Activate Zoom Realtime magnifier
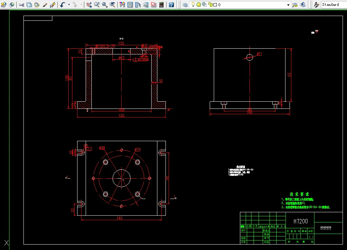Viewport: 347px width, 250px height. tap(97, 5)
